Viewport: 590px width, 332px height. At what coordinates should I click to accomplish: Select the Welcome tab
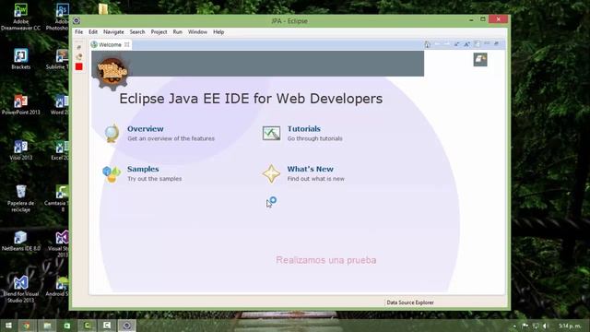click(x=110, y=44)
